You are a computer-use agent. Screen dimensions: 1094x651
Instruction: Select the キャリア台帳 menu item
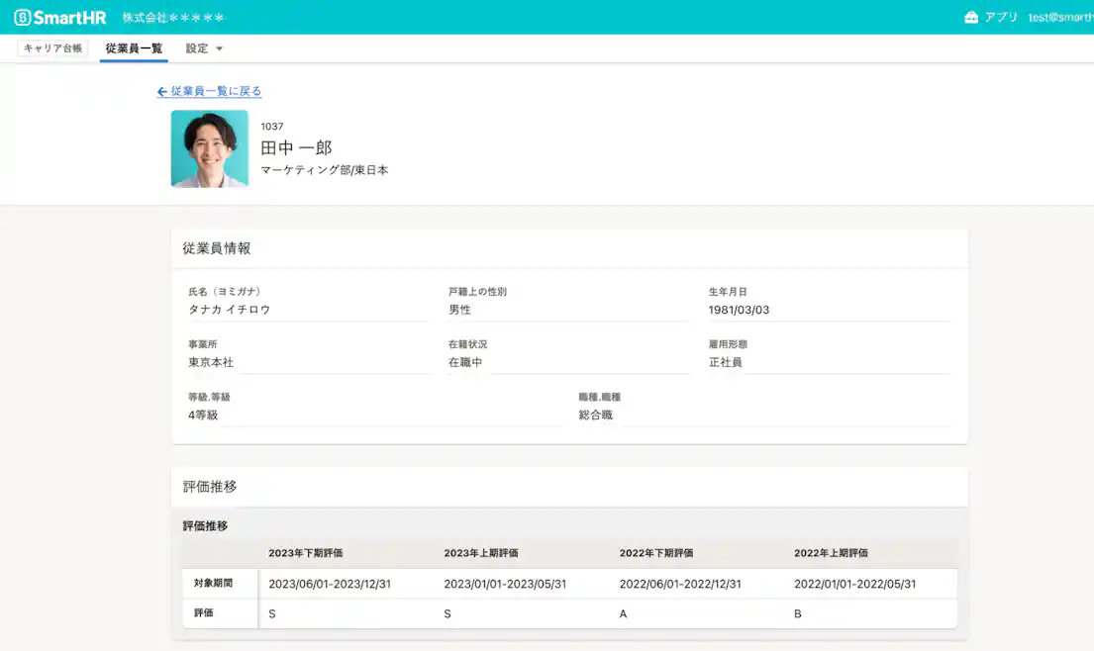51,47
